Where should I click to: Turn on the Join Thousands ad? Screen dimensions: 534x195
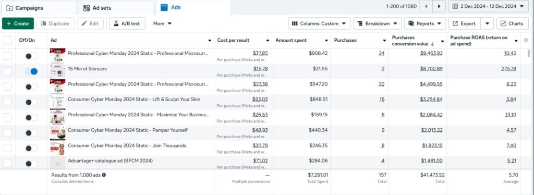coord(31,149)
